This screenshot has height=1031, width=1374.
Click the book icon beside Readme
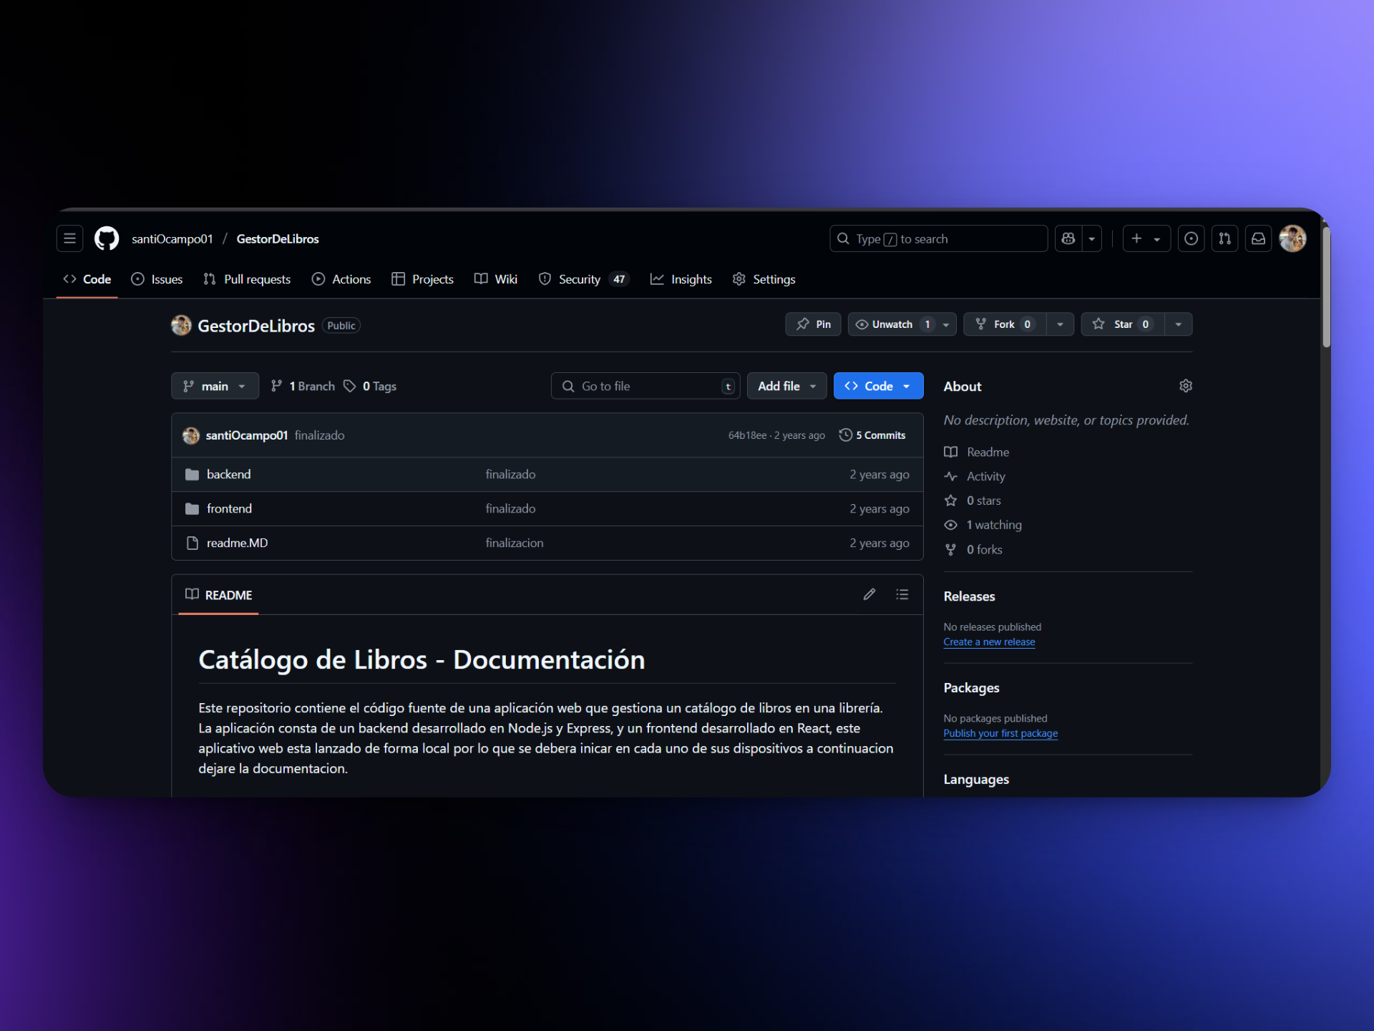click(950, 452)
